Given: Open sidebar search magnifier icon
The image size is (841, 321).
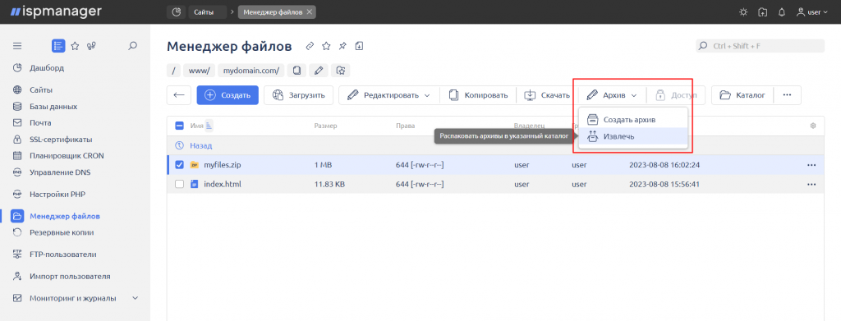Looking at the screenshot, I should (133, 46).
